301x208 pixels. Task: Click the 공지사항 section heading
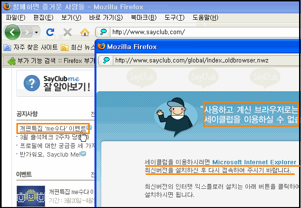(x=27, y=114)
